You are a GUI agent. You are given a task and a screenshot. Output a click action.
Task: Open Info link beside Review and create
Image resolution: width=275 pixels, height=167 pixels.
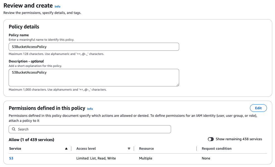(x=57, y=6)
